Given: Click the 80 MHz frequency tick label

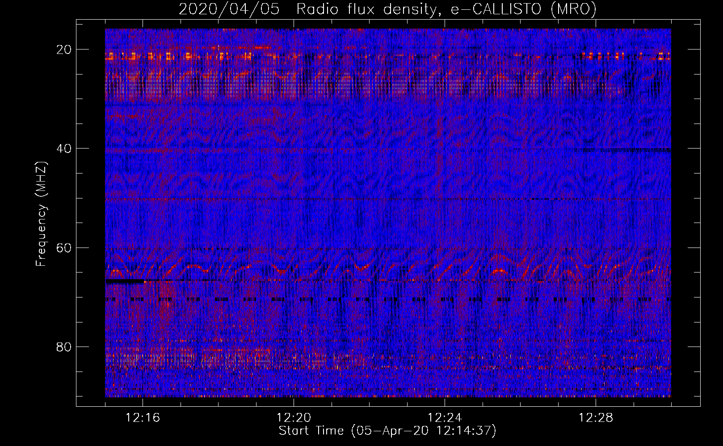Looking at the screenshot, I should (x=64, y=347).
